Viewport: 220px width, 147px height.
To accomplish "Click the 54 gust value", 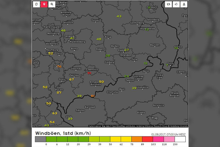I will pyautogui.click(x=52, y=122).
